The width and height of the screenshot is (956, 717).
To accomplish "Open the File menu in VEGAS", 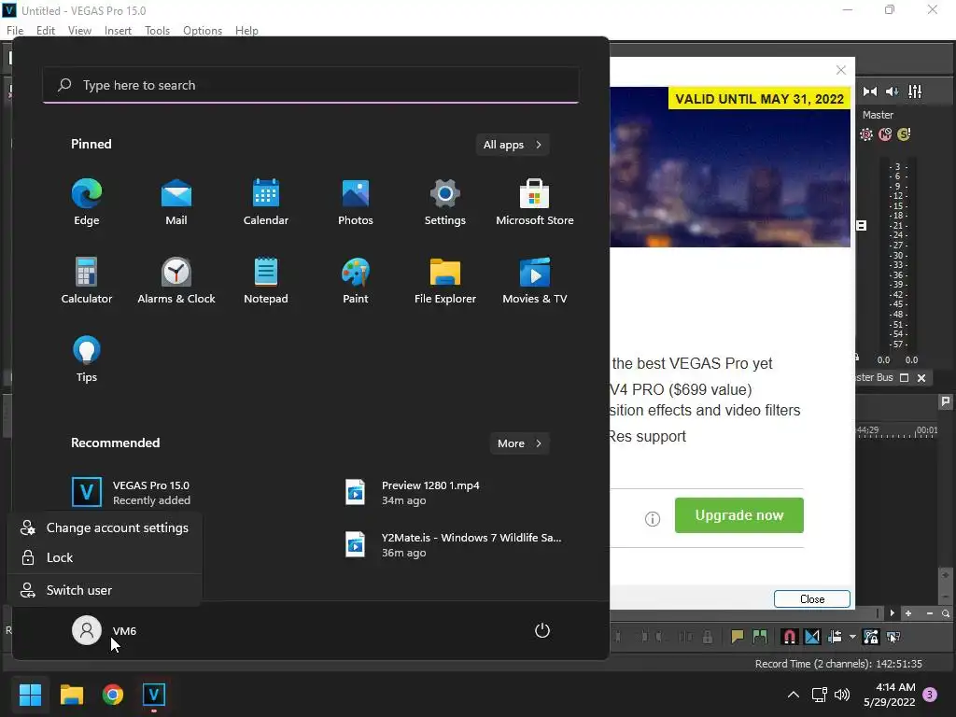I will (x=15, y=31).
